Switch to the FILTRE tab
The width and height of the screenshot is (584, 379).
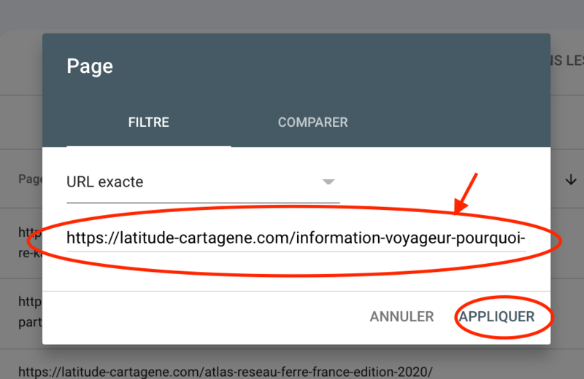pos(149,122)
